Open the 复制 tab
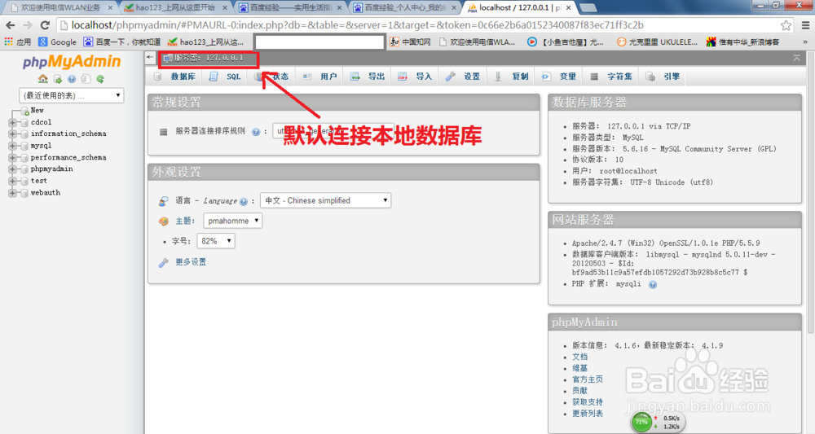815x434 pixels. point(511,77)
